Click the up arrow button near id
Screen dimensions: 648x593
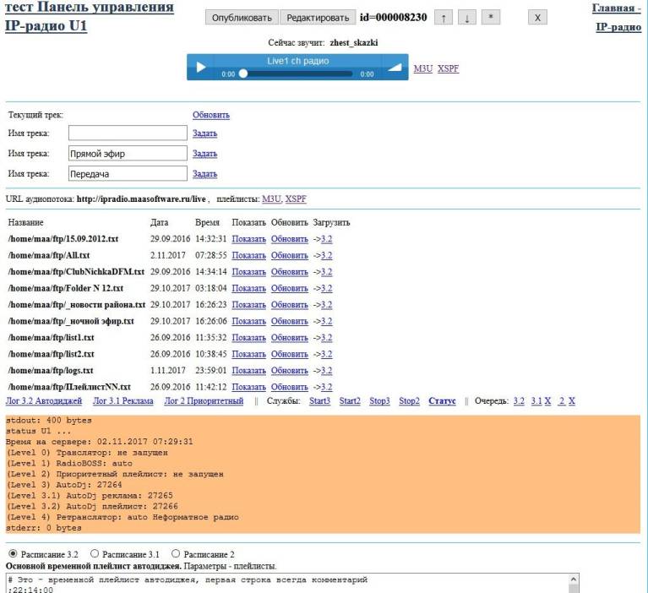click(444, 18)
